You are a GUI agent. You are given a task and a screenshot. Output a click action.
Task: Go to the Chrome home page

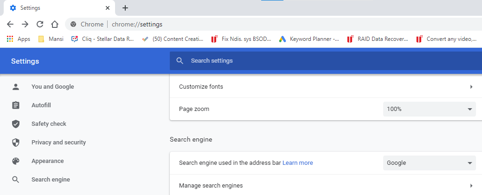(x=55, y=24)
